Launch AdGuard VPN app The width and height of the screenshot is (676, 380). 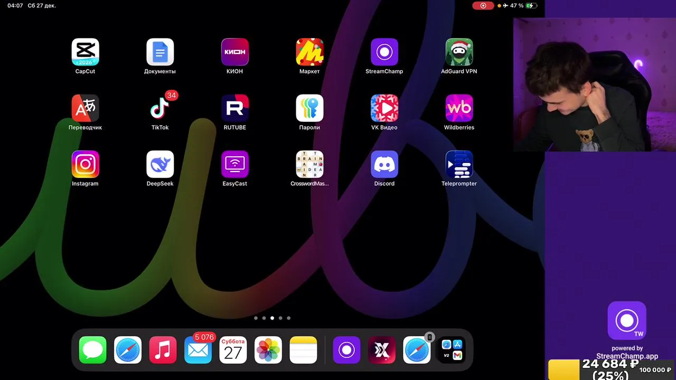pyautogui.click(x=459, y=52)
